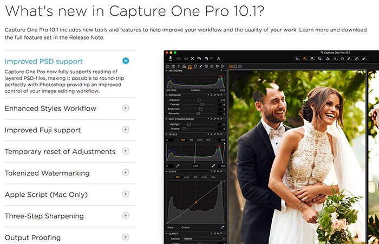Close the Improved PSD support section
This screenshot has width=379, height=244.
tap(126, 61)
